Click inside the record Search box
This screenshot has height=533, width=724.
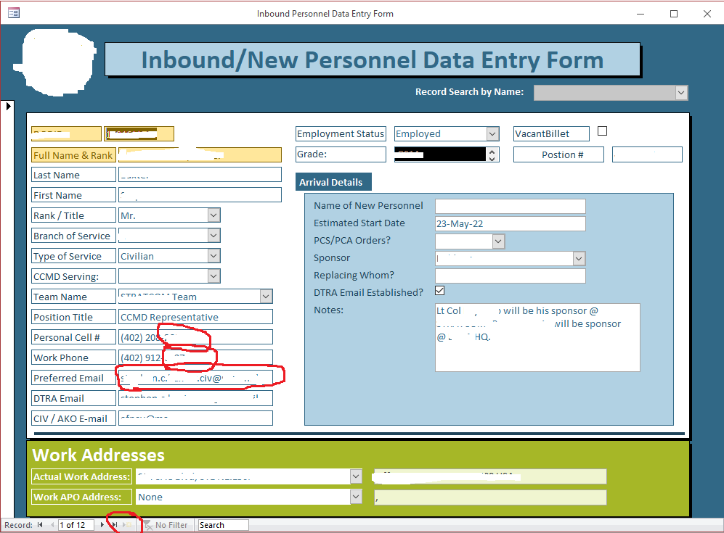pyautogui.click(x=222, y=524)
